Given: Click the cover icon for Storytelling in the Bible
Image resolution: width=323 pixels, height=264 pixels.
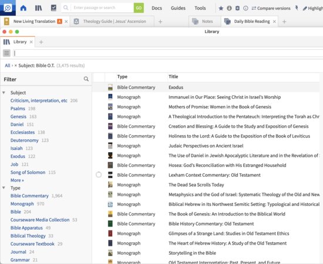Looking at the screenshot, I should click(x=110, y=253).
